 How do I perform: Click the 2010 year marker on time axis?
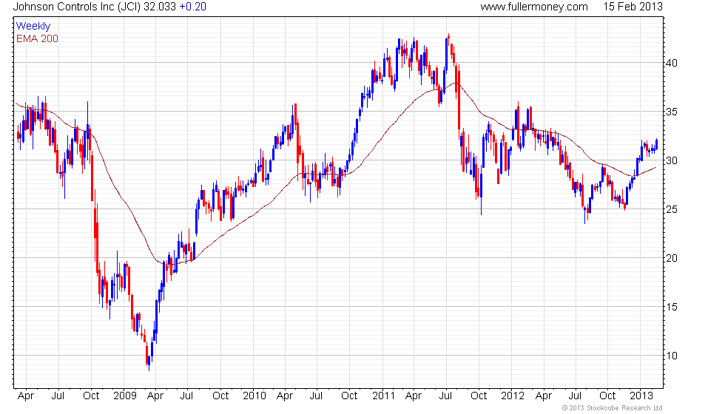click(x=253, y=396)
